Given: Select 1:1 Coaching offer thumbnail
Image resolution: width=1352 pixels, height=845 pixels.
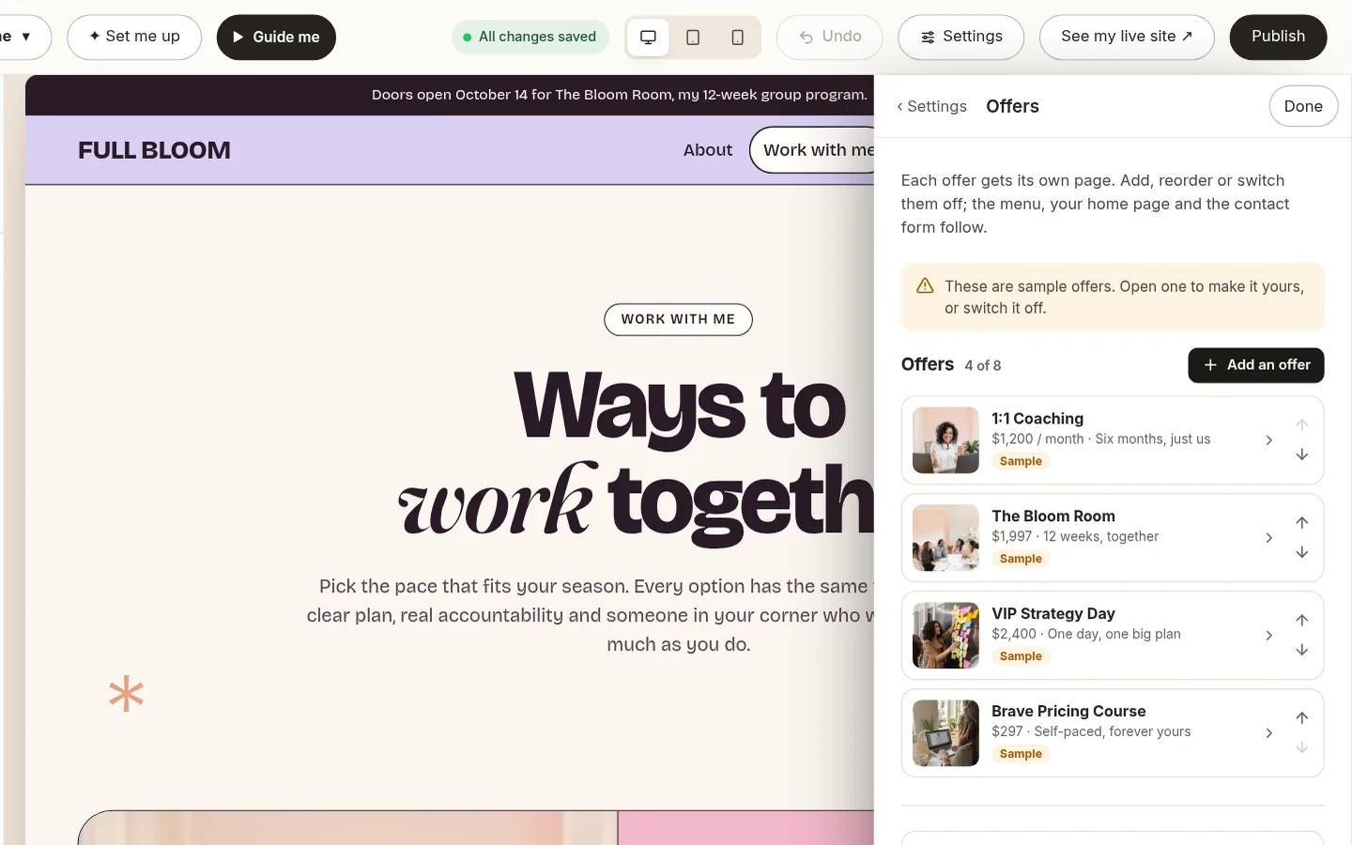Looking at the screenshot, I should [x=945, y=440].
